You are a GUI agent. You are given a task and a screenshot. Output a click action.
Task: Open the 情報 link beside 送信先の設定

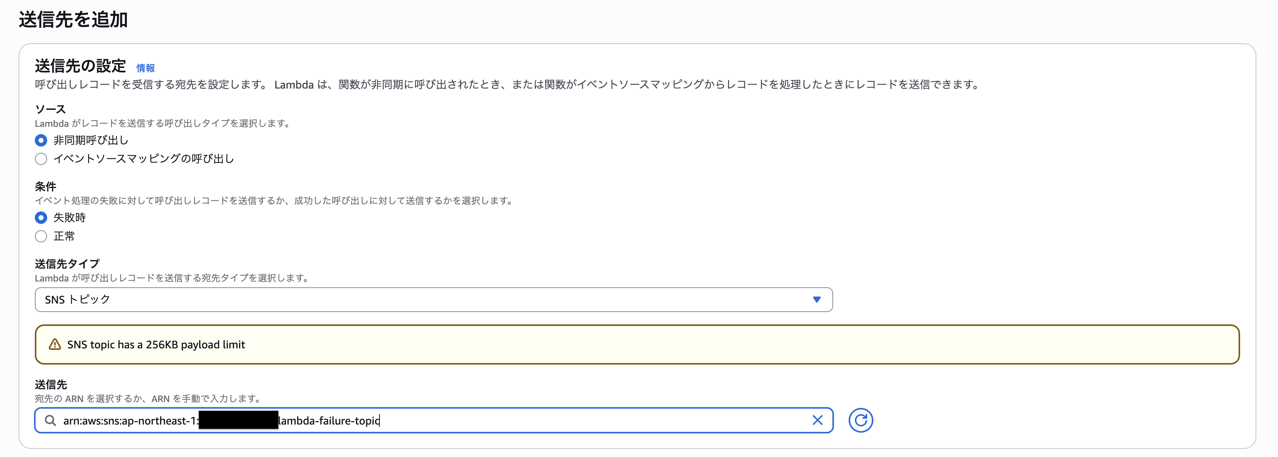point(146,68)
